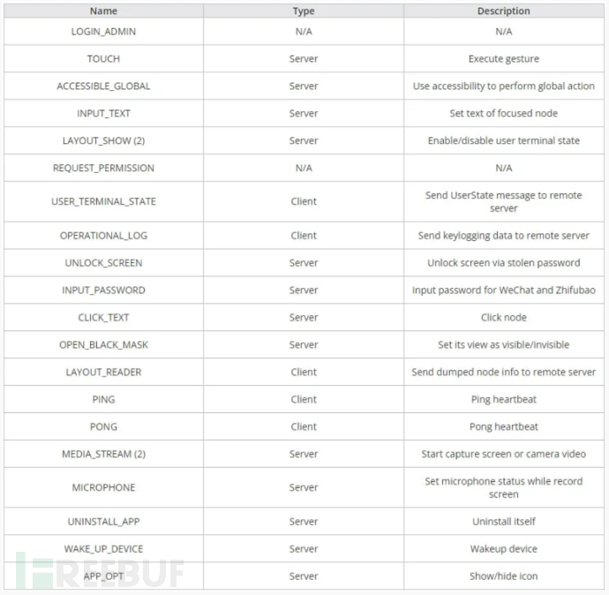Select the MEDIA_STREAM (2) name cell
The width and height of the screenshot is (609, 595).
(x=103, y=455)
